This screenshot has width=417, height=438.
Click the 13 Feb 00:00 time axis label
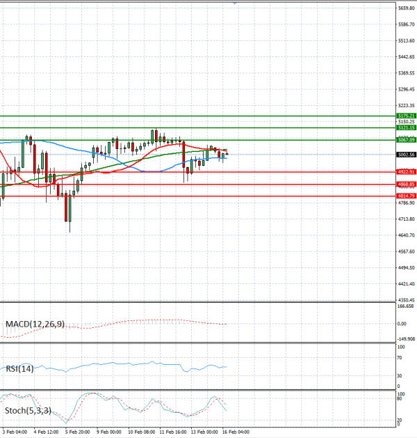[204, 432]
